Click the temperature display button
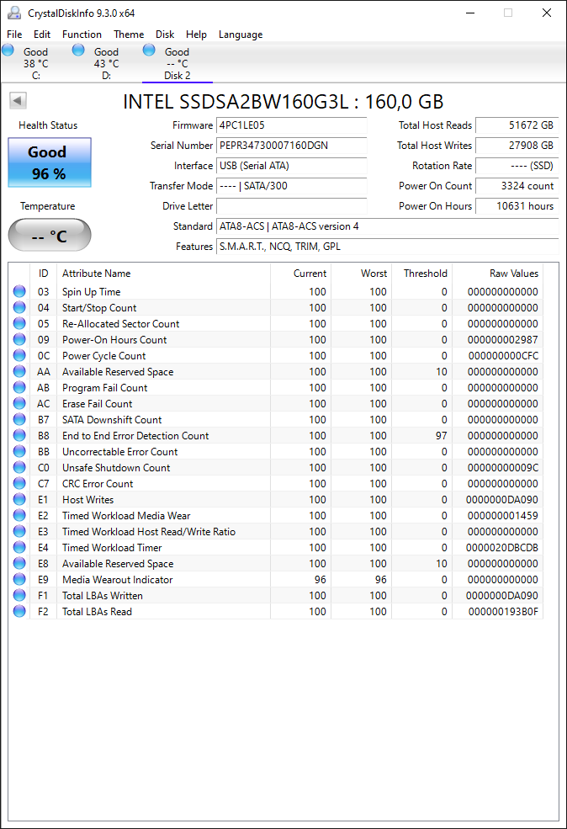 pyautogui.click(x=50, y=236)
